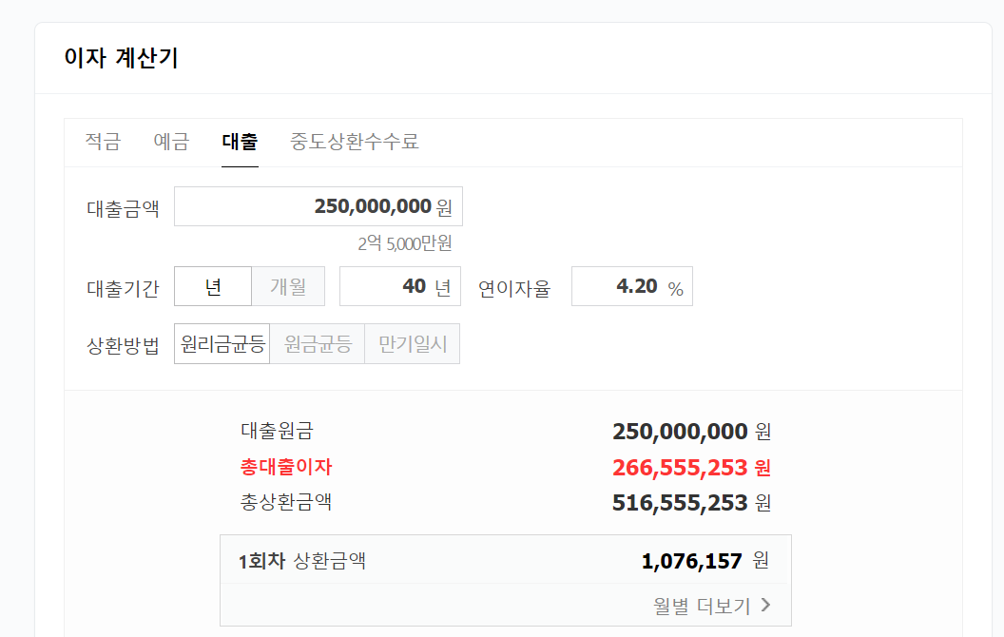Set loan period unit to 년
1004x637 pixels.
click(213, 285)
